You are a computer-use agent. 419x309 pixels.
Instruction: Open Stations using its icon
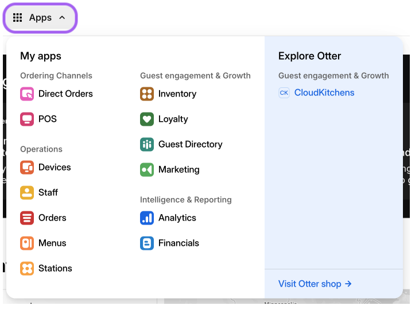pyautogui.click(x=27, y=268)
